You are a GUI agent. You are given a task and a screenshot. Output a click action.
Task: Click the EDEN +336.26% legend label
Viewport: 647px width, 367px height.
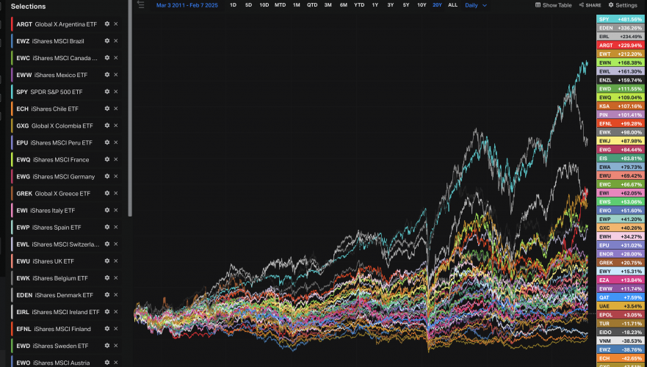(620, 28)
